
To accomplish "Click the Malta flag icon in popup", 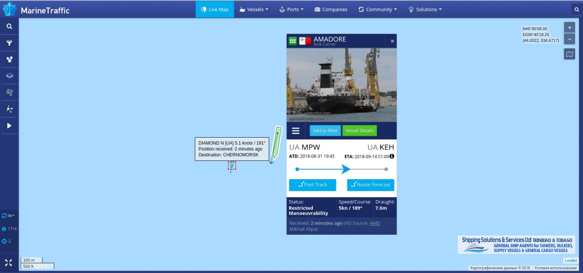I will click(305, 41).
